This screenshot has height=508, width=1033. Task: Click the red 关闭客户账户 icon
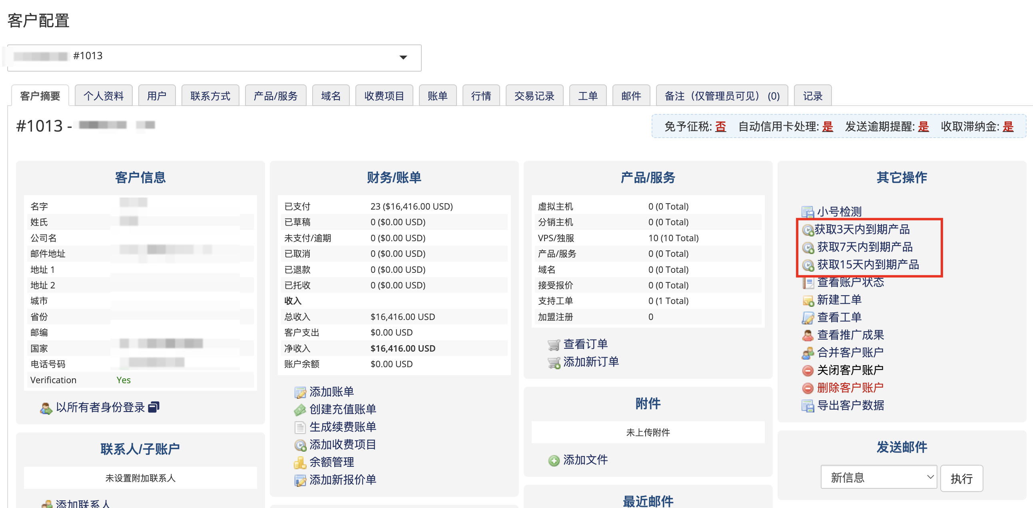pos(807,370)
